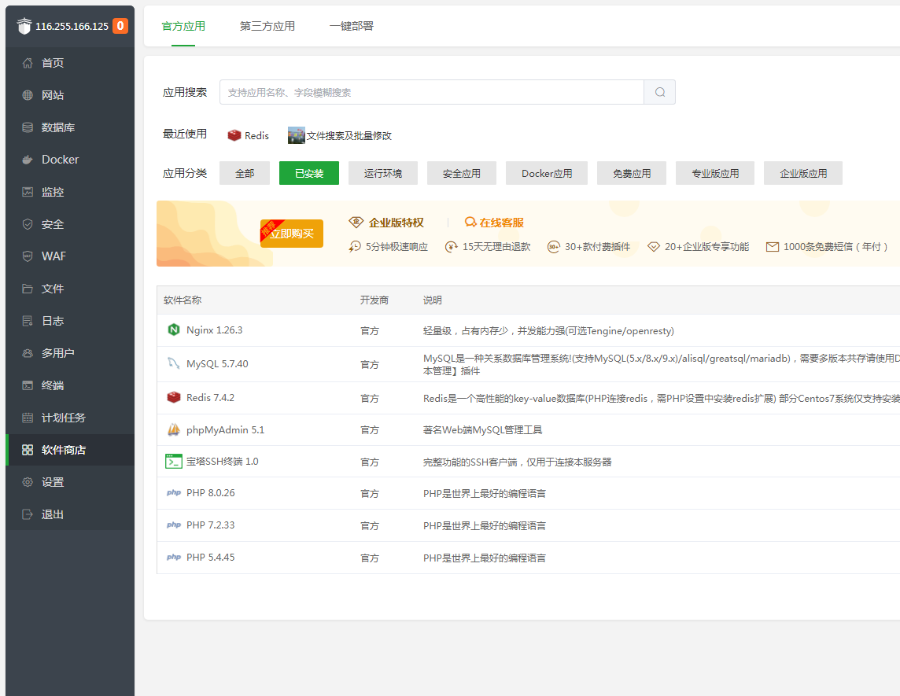This screenshot has width=900, height=696.
Task: Filter apps by 全部 category
Action: 245,173
